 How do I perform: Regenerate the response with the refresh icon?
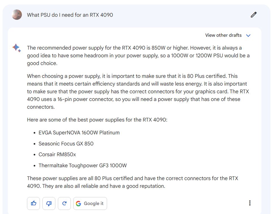(x=64, y=203)
